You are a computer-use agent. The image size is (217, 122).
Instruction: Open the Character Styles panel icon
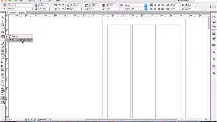214,52
